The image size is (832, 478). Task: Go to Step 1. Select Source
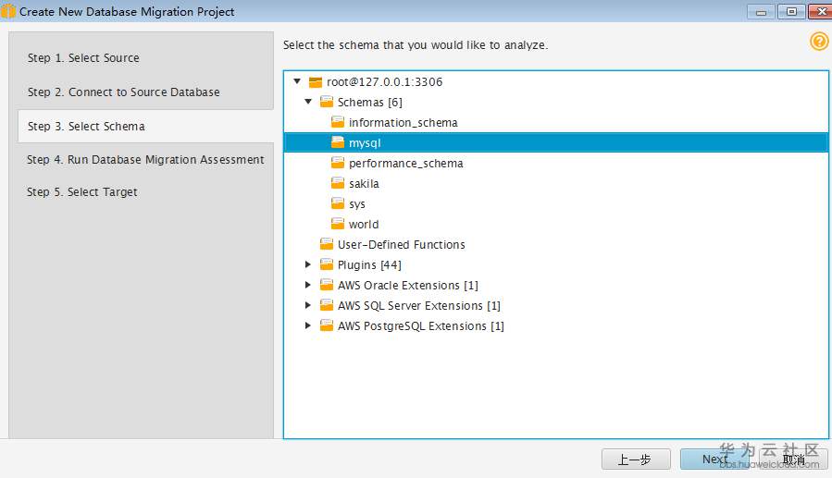(84, 57)
